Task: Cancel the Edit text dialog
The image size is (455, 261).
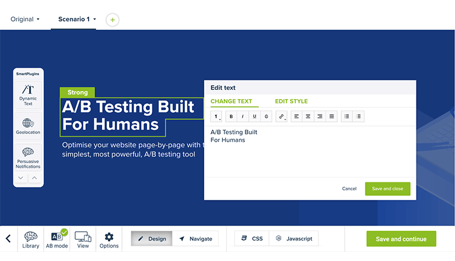Action: (349, 189)
